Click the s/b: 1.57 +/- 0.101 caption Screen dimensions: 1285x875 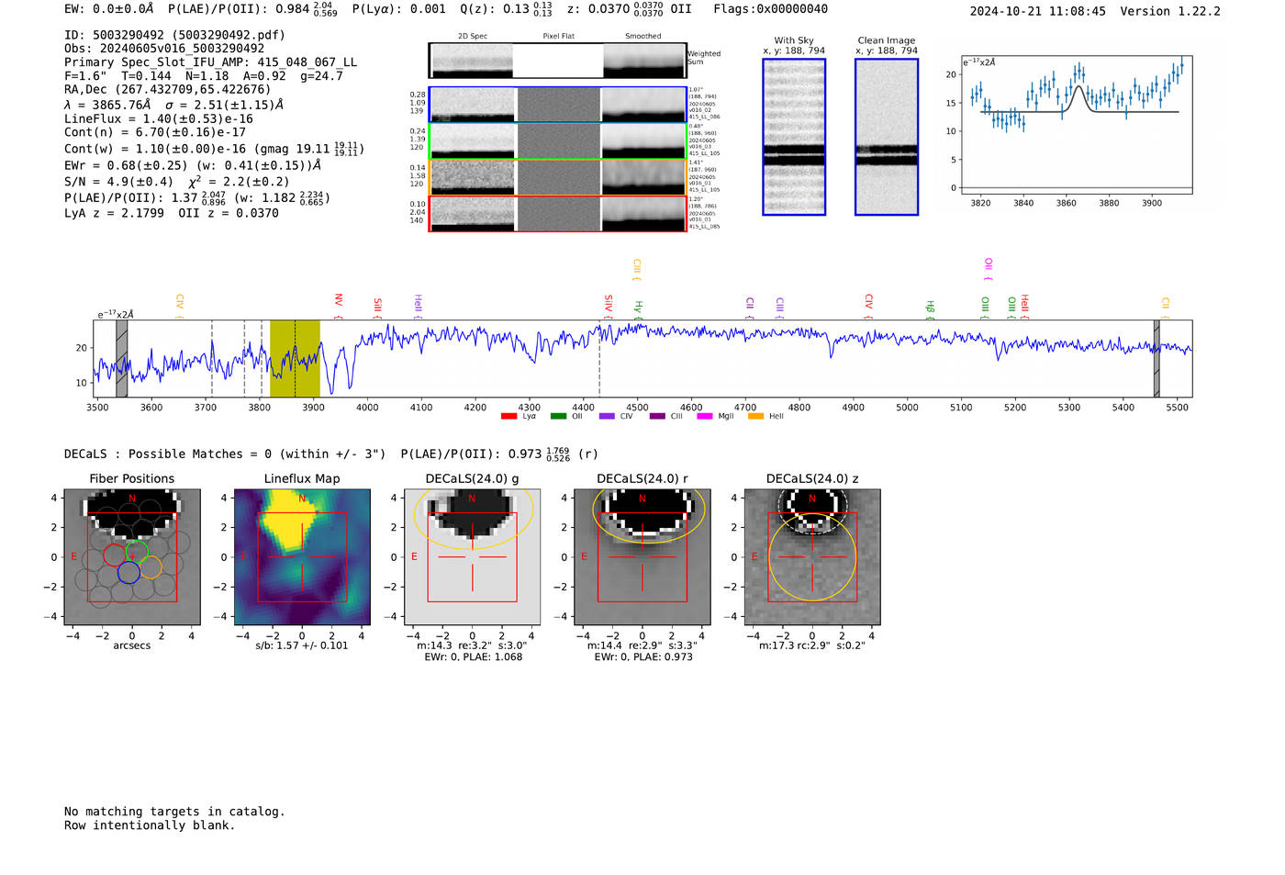coord(302,645)
